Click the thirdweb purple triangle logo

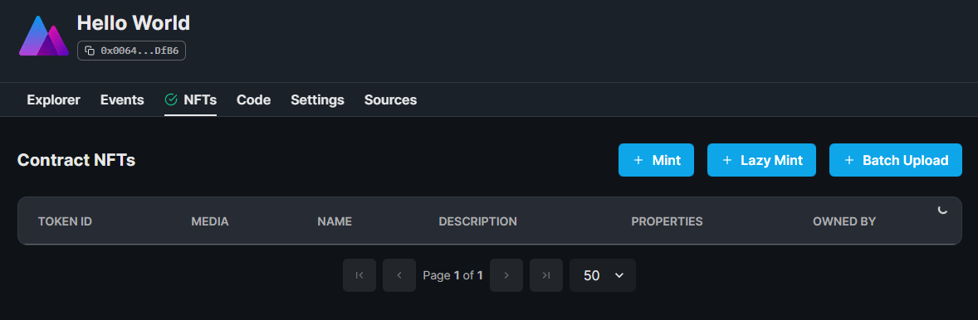pyautogui.click(x=44, y=36)
